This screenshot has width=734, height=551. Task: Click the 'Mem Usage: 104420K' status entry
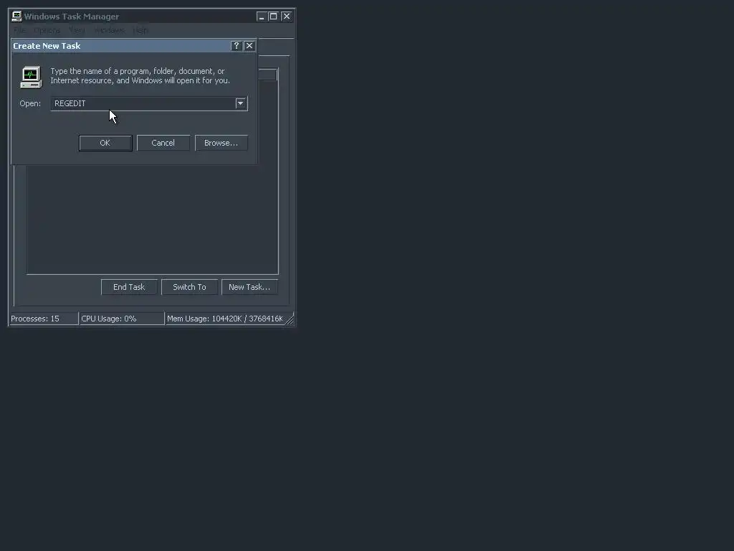click(x=225, y=319)
